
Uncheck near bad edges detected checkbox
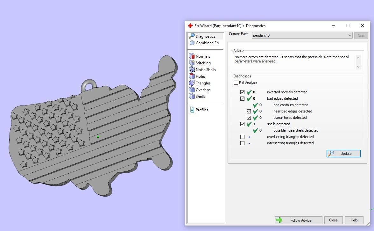249,111
